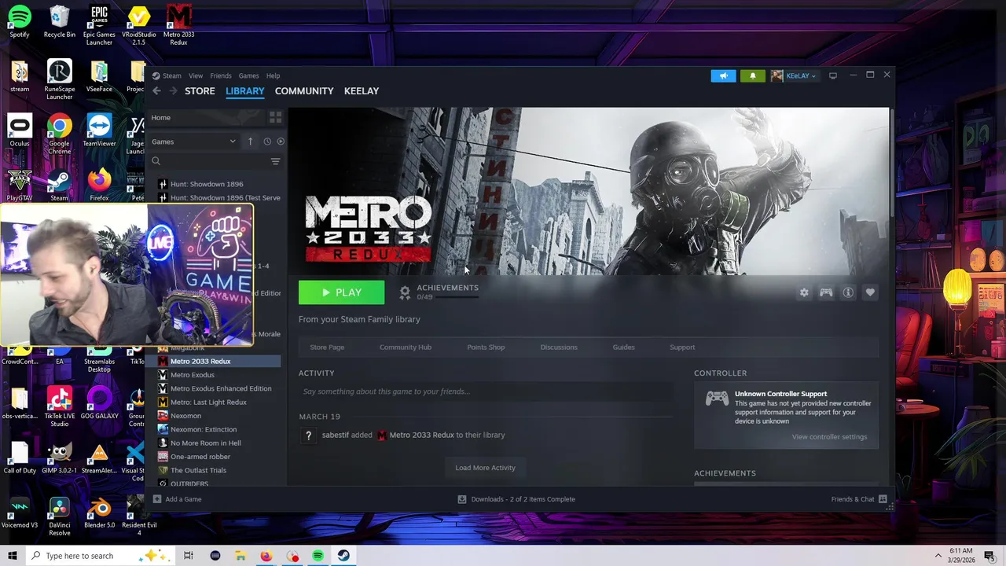Open the Windows Start button
The image size is (1006, 566).
(13, 556)
